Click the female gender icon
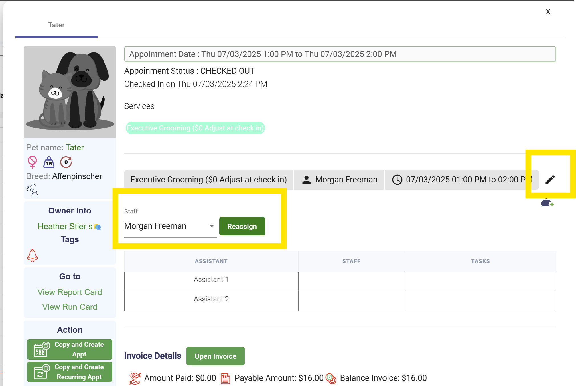This screenshot has width=576, height=386. [x=32, y=162]
